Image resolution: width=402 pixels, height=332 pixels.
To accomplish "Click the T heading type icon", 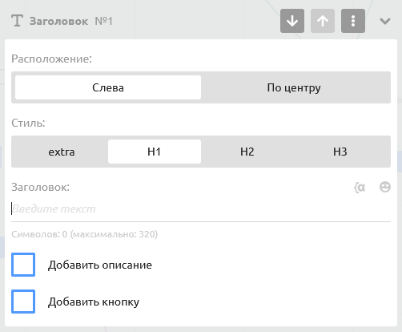I will [17, 21].
